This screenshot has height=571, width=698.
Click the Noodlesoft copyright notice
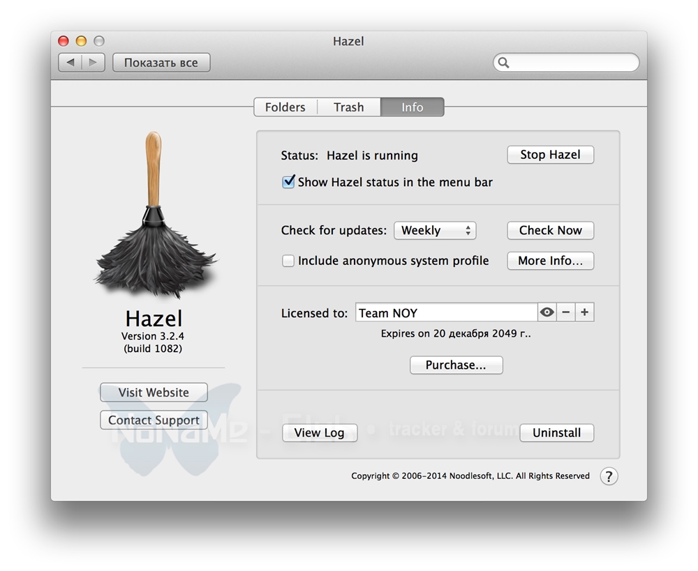(470, 475)
